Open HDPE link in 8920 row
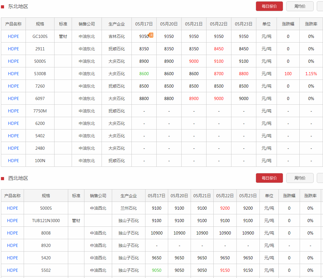Screen dimensions: 323x278 click(x=12, y=245)
